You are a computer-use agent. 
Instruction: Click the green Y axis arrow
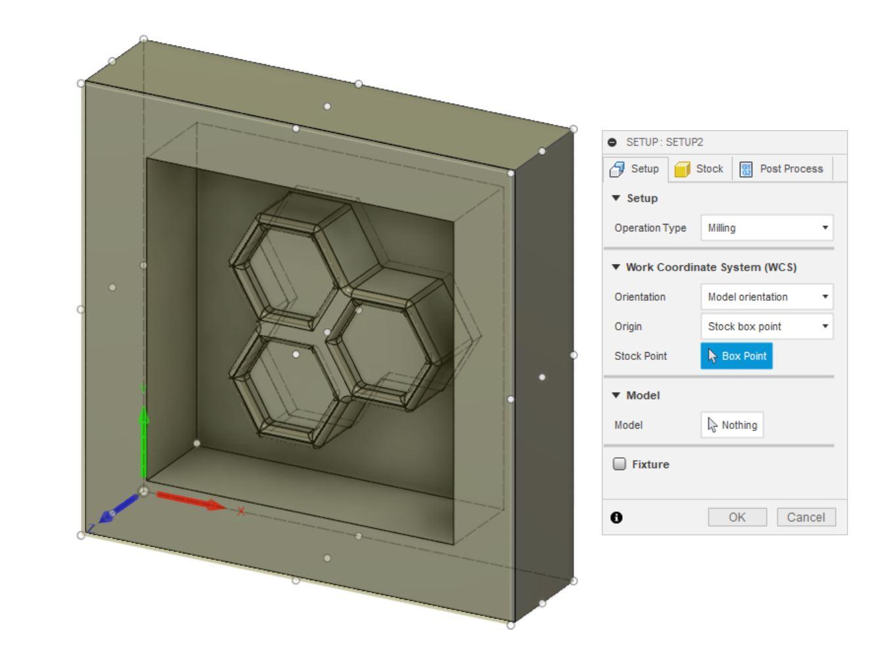pyautogui.click(x=144, y=441)
